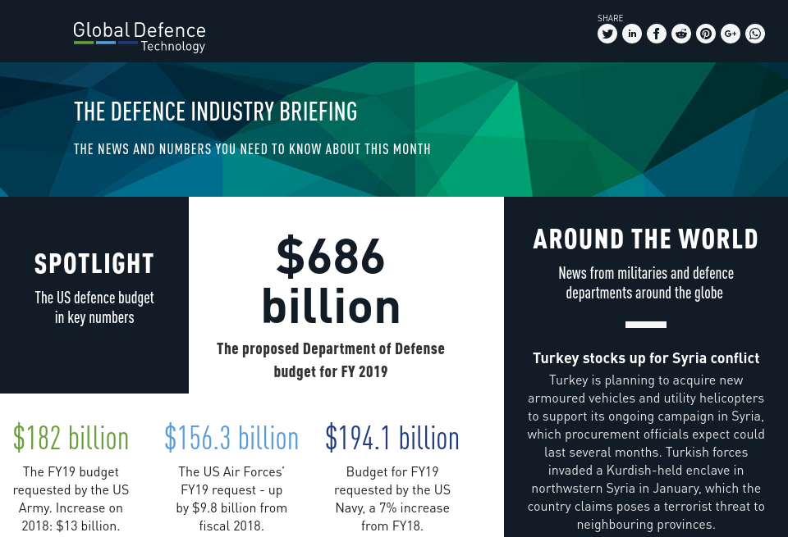Share the briefing on Facebook
Screen dimensions: 788x537
click(657, 34)
